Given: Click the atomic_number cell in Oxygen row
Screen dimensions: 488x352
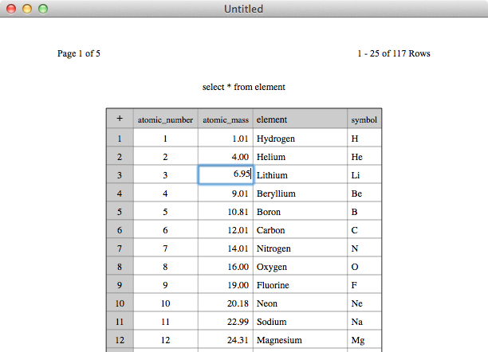Looking at the screenshot, I should click(x=166, y=267).
